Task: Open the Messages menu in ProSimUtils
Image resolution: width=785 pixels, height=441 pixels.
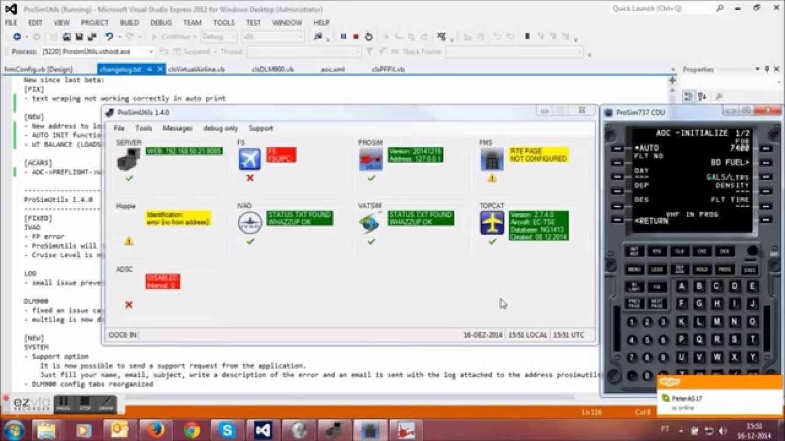Action: [x=177, y=128]
